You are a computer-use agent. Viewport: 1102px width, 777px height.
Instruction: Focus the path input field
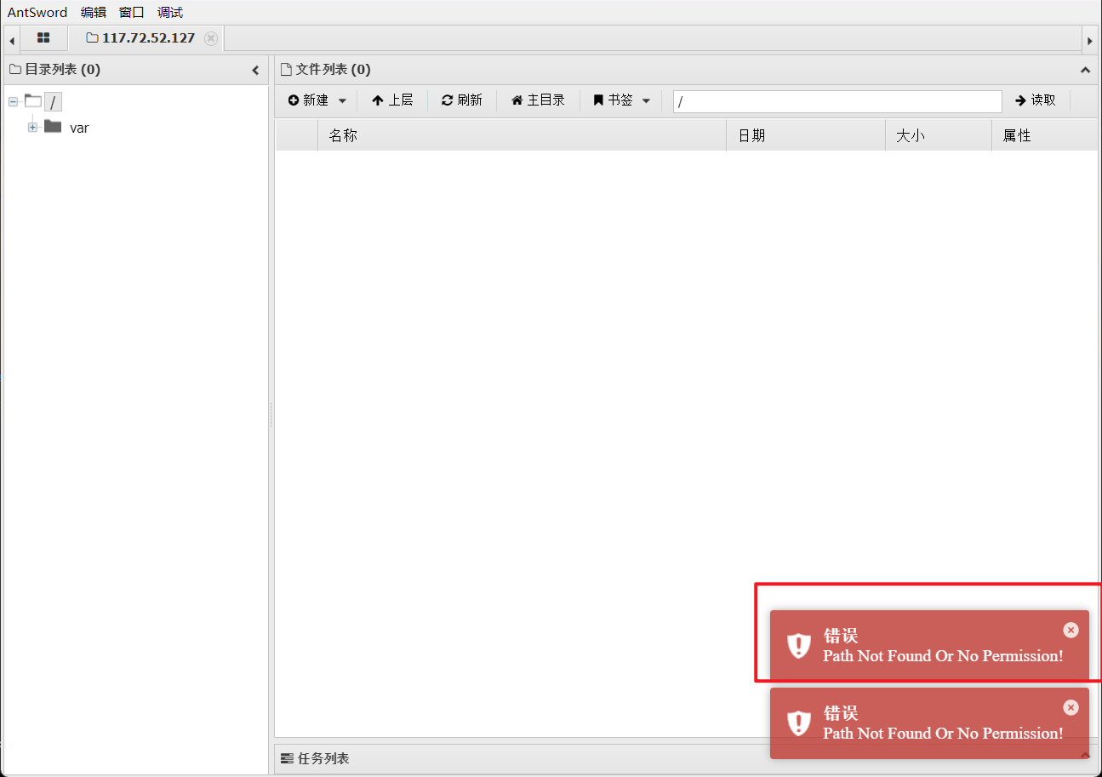[x=837, y=101]
